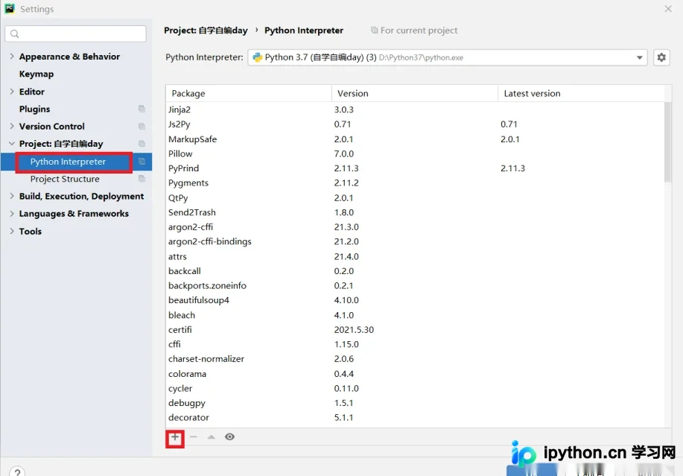Open the Keymap settings page
The height and width of the screenshot is (476, 683).
(36, 74)
